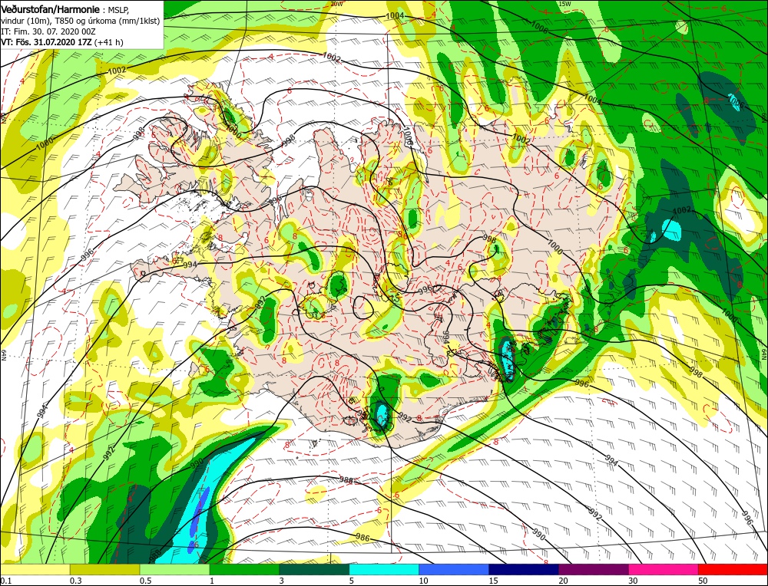Choose the purple 20–30 legend swatch
Screen dimensions: 768x586
click(x=594, y=569)
